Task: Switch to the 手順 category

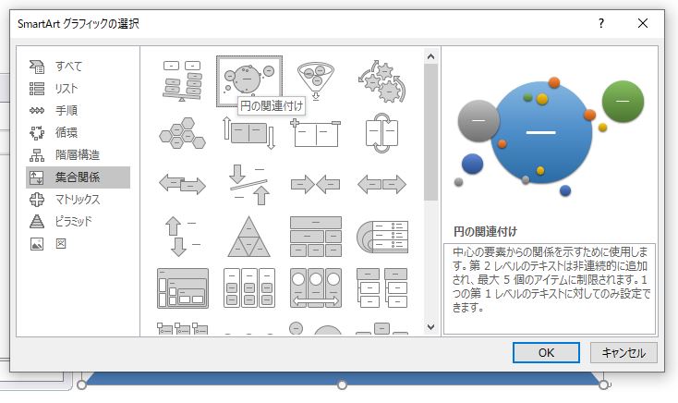Action: point(78,110)
